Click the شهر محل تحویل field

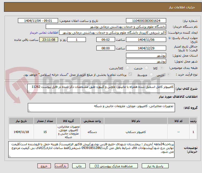146,61
